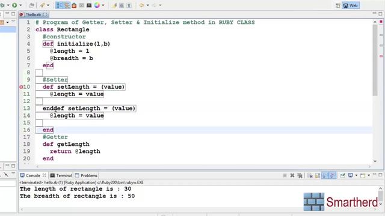385x216 pixels.
Task: Click the editor scroll-down arrow
Action: 375,161
